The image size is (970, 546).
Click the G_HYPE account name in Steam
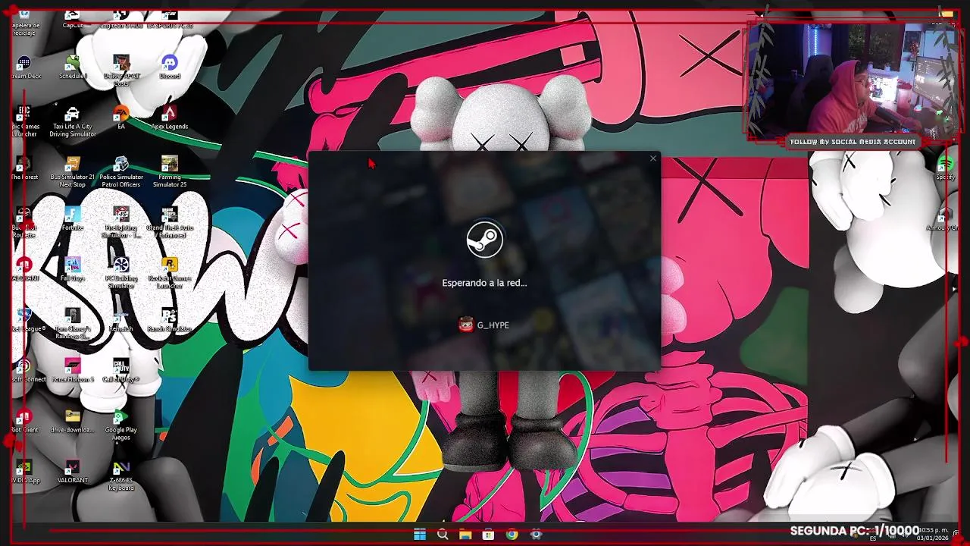pos(493,325)
